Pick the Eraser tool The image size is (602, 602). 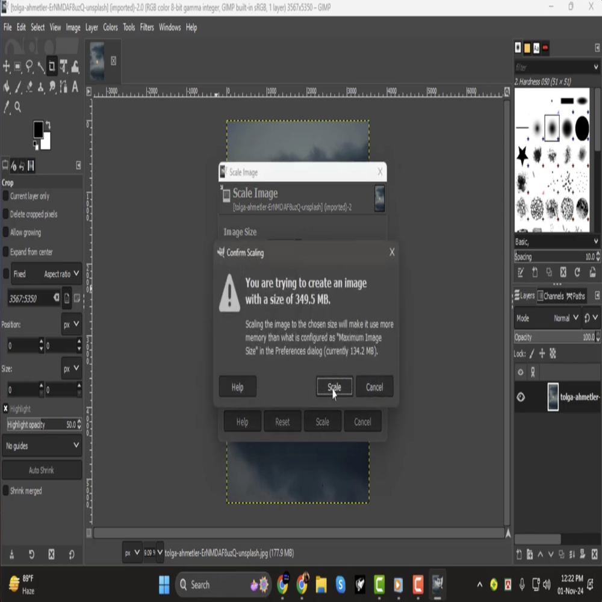point(29,87)
